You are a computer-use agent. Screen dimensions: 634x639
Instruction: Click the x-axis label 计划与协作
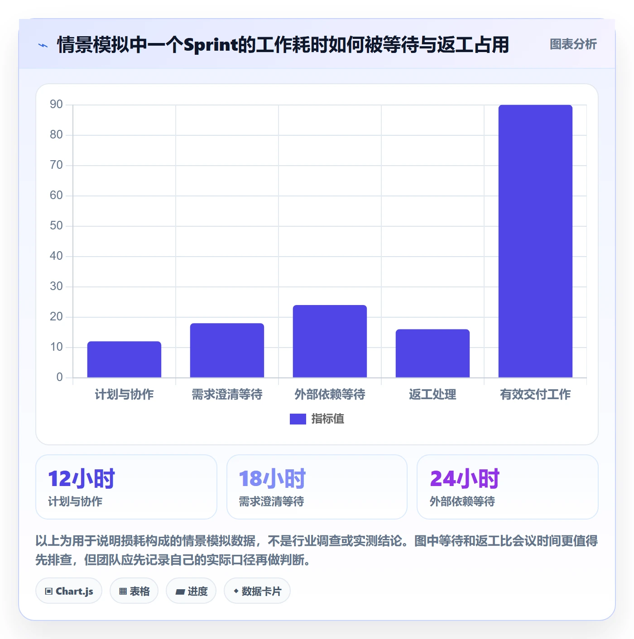[124, 395]
